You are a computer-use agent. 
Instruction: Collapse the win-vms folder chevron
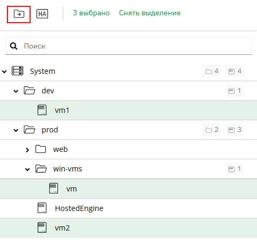pyautogui.click(x=27, y=169)
